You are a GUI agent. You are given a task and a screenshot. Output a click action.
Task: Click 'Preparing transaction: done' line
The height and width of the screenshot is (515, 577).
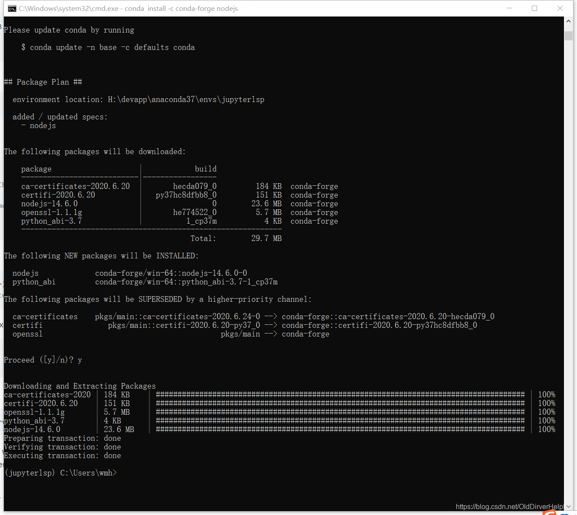(x=63, y=438)
